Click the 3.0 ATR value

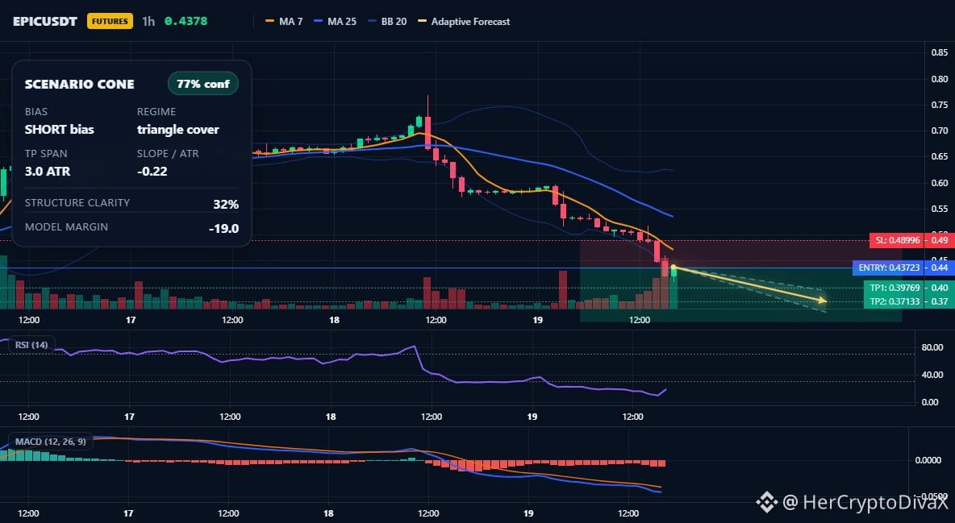point(48,171)
